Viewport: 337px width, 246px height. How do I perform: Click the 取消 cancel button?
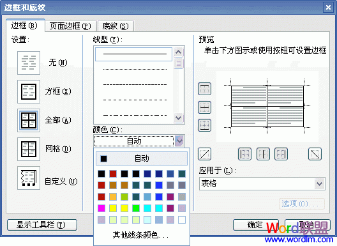click(x=308, y=225)
